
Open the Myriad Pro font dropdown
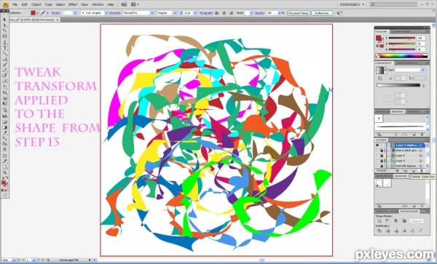coord(138,13)
